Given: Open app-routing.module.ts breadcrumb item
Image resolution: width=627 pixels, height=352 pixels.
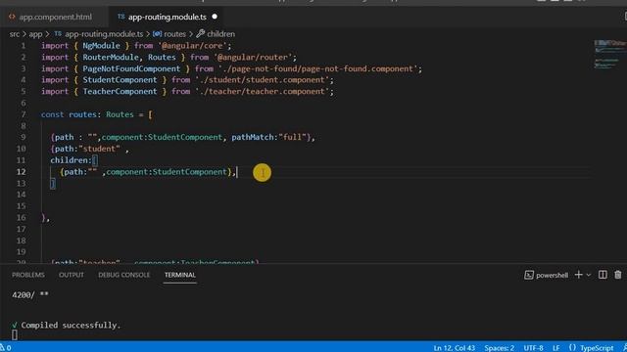Looking at the screenshot, I should [104, 34].
